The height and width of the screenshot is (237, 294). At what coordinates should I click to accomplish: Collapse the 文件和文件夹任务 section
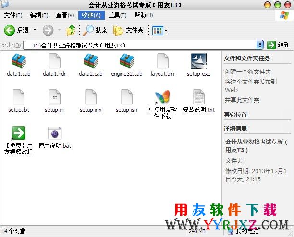click(247, 59)
